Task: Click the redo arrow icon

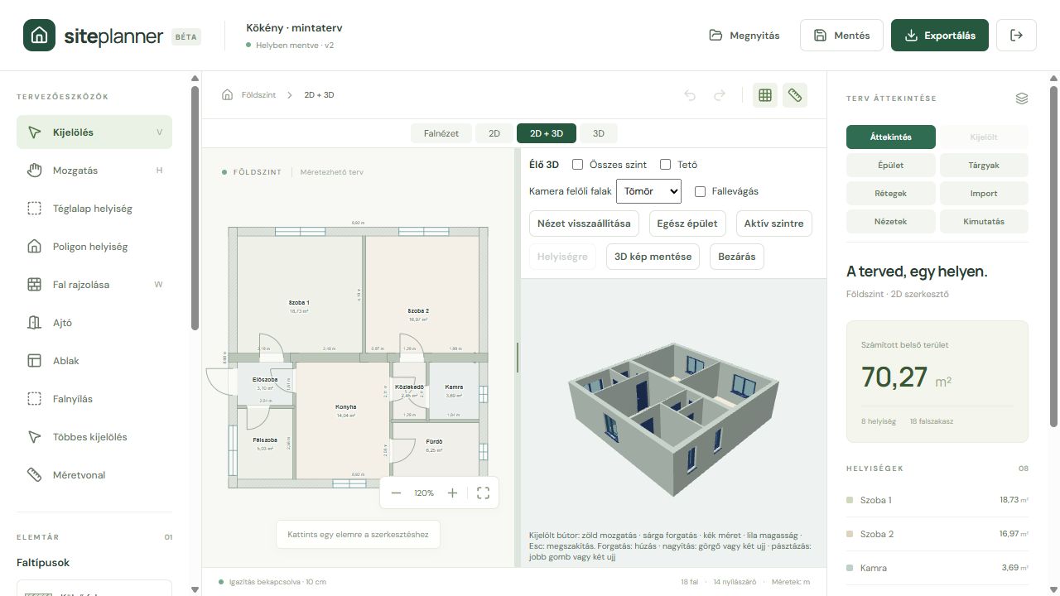Action: 720,95
